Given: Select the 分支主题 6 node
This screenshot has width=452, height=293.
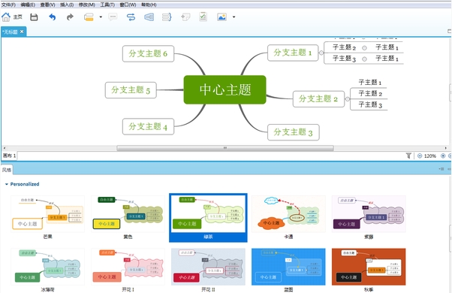Looking at the screenshot, I should pyautogui.click(x=148, y=53).
